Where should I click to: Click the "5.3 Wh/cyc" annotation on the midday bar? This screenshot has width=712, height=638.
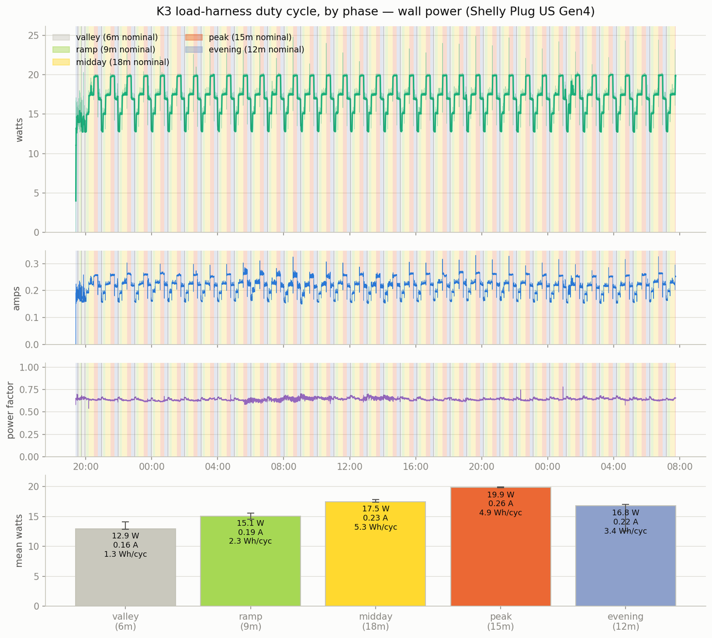[375, 527]
